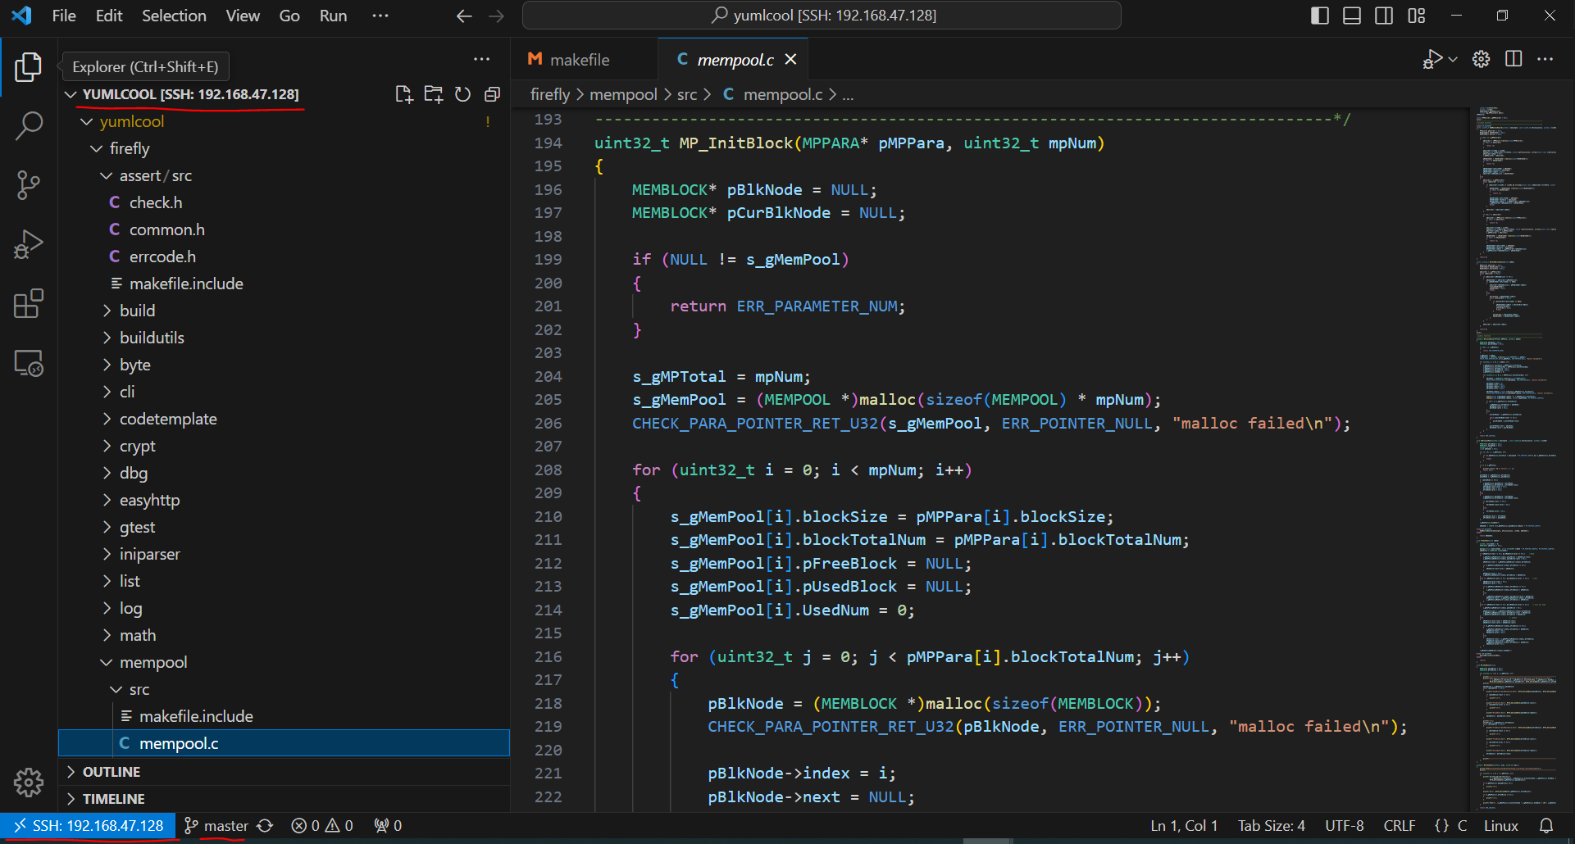Toggle the secondary side bar visibility
Viewport: 1575px width, 844px height.
[1384, 16]
